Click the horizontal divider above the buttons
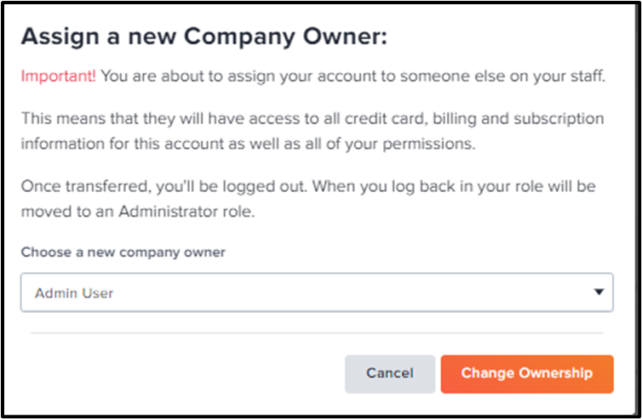The image size is (642, 419). pyautogui.click(x=316, y=333)
